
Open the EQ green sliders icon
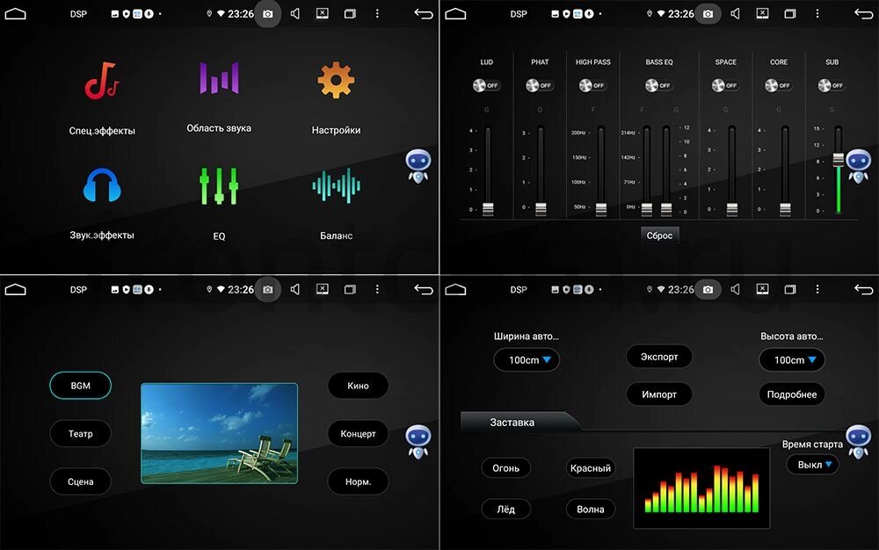coord(218,186)
